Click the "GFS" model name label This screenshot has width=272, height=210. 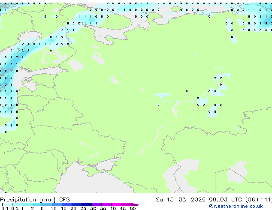[x=64, y=200]
